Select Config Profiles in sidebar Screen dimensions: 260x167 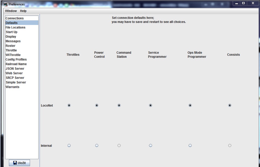click(x=16, y=60)
